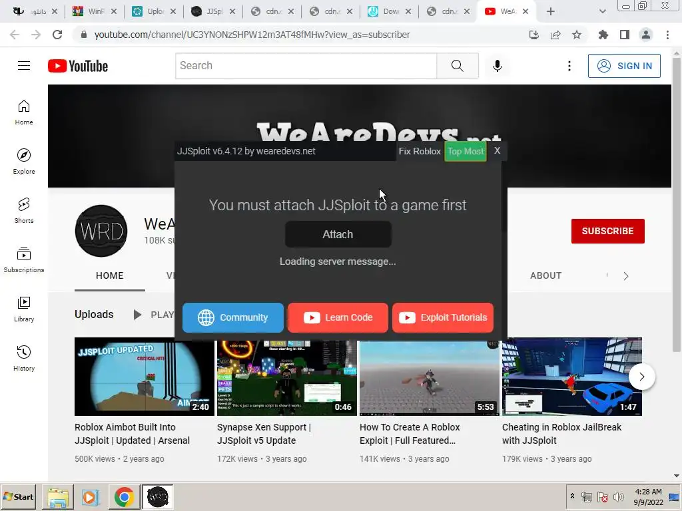Expand the Chrome tab search dropdown arrow
This screenshot has width=682, height=511.
coord(602,11)
